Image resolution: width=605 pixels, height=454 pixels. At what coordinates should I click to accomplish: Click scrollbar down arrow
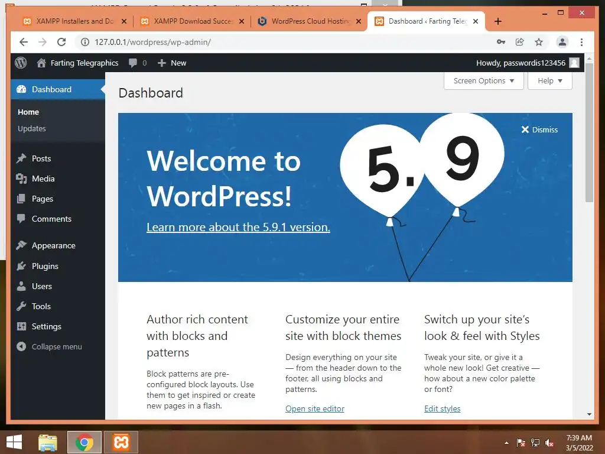(589, 414)
